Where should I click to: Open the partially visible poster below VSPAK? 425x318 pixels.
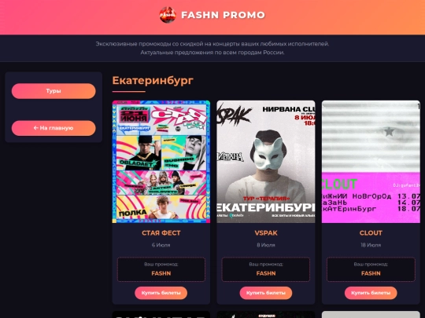click(266, 315)
